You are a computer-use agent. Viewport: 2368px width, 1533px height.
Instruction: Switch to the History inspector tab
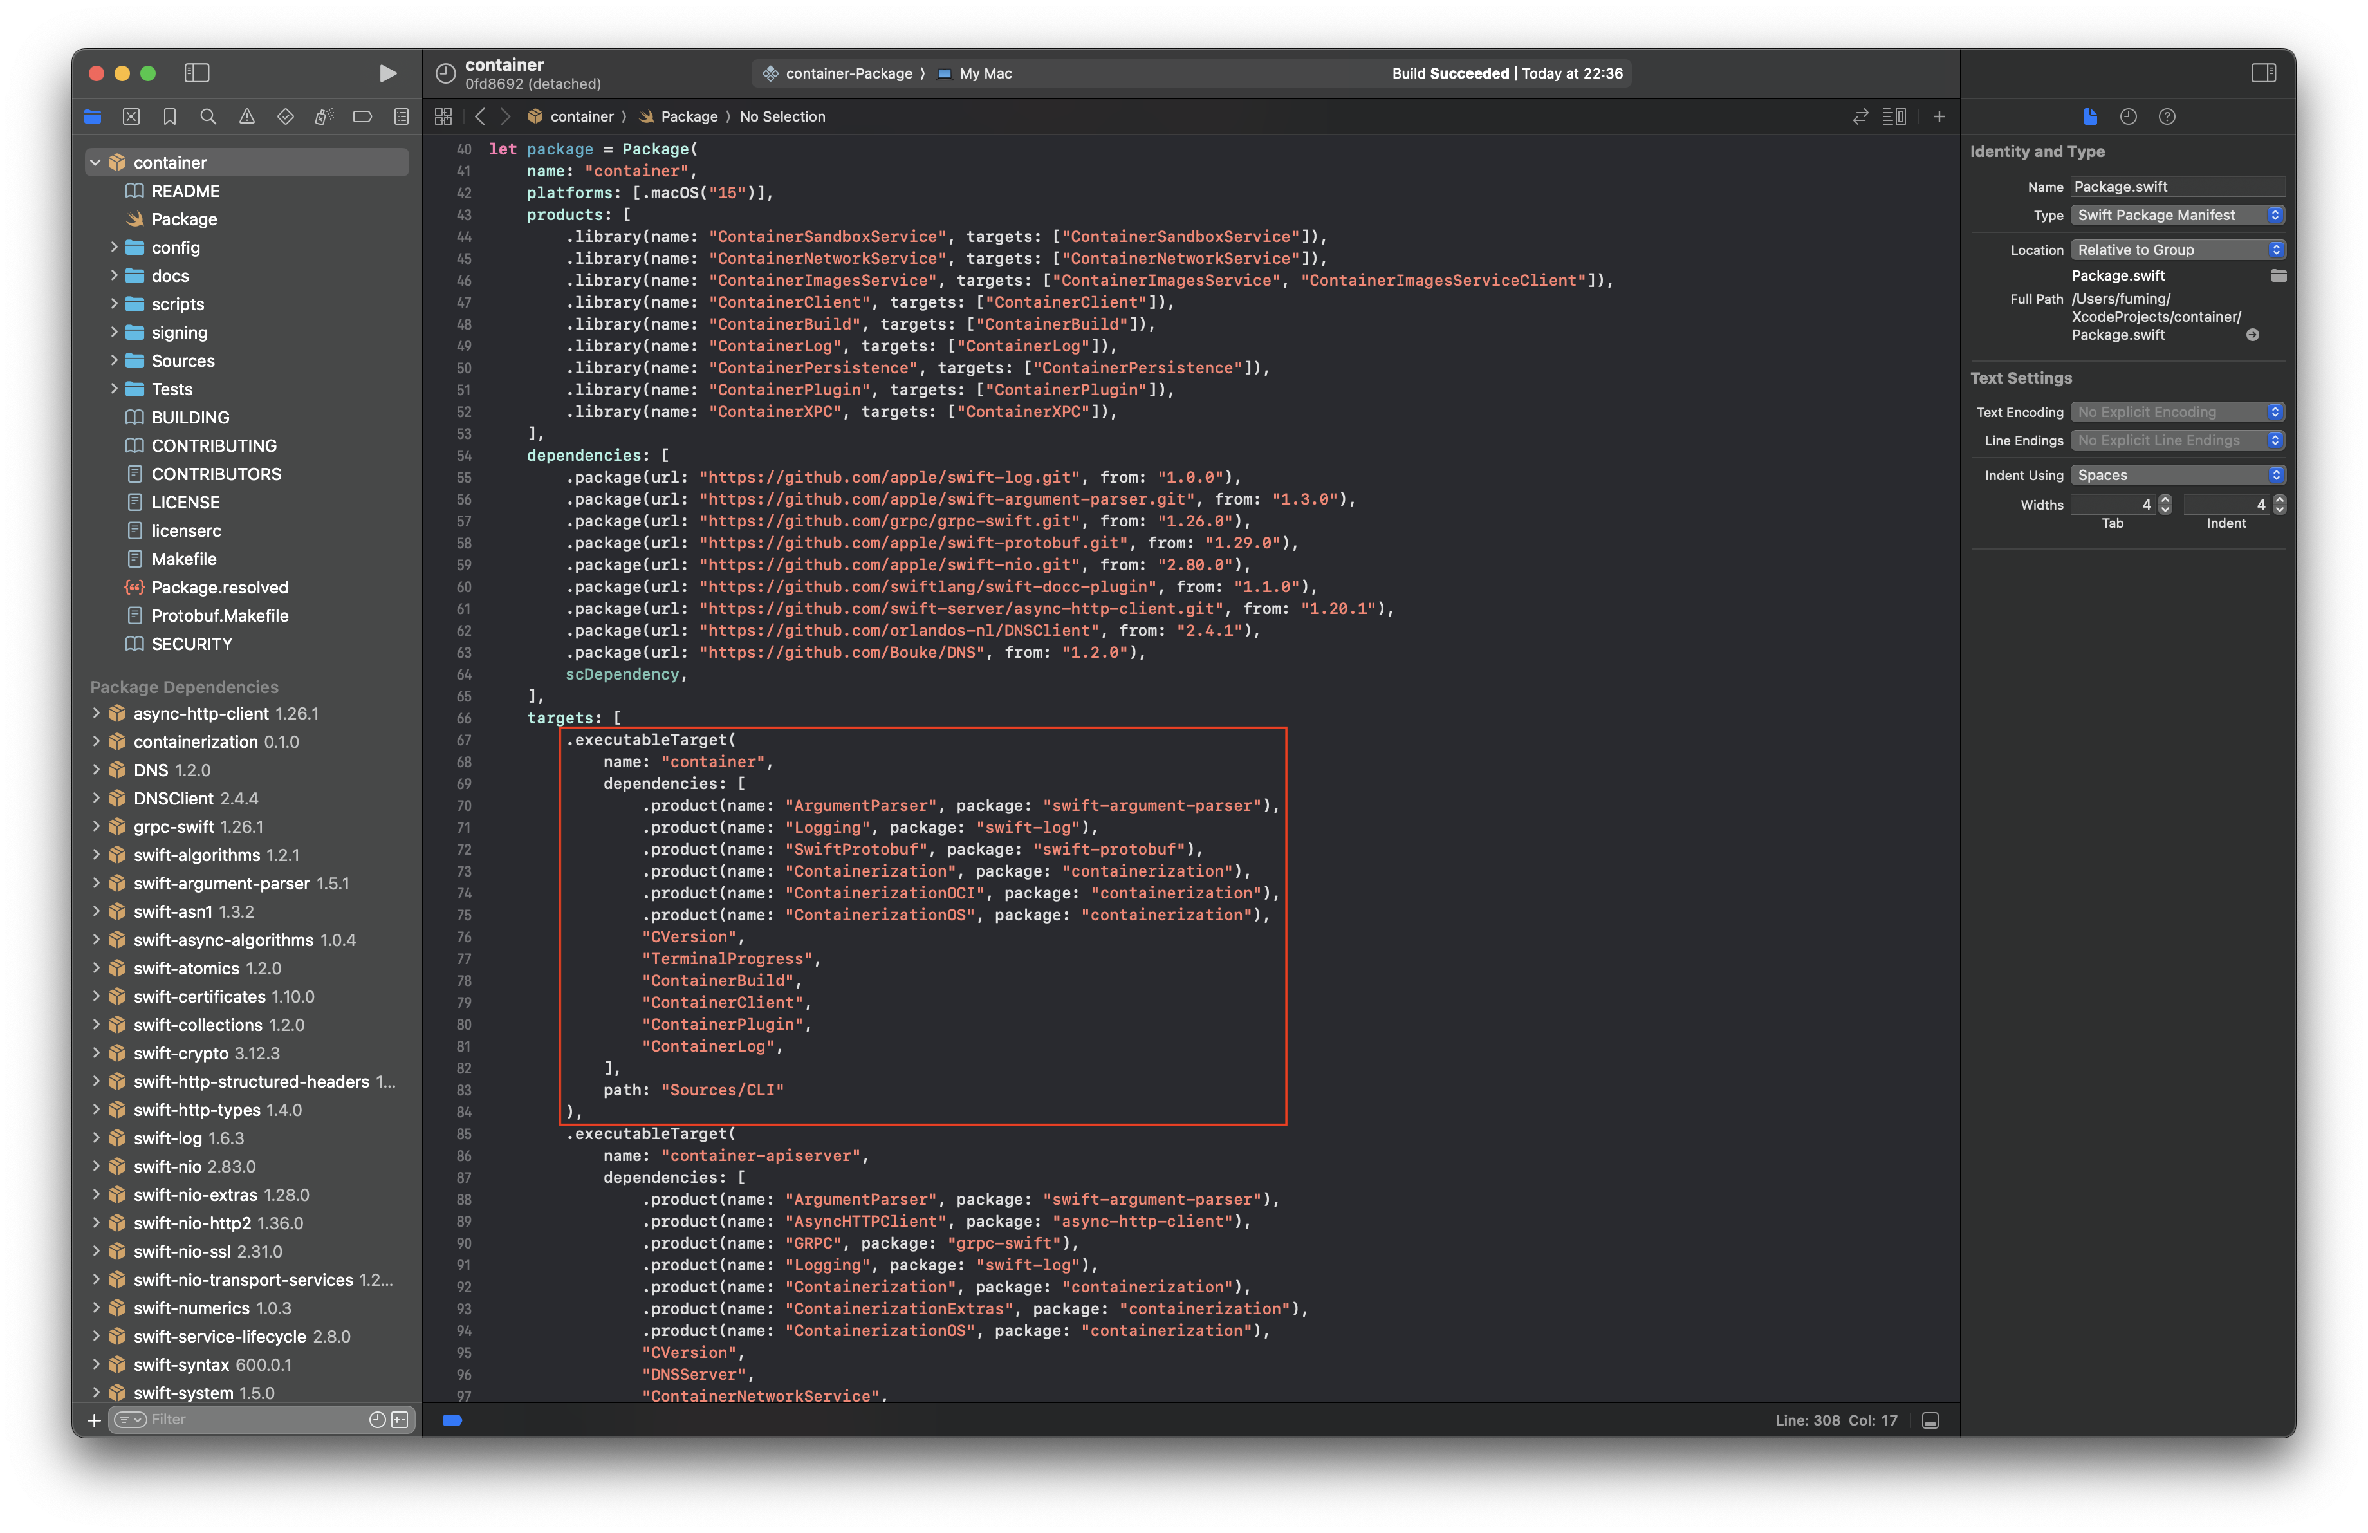click(x=2128, y=116)
